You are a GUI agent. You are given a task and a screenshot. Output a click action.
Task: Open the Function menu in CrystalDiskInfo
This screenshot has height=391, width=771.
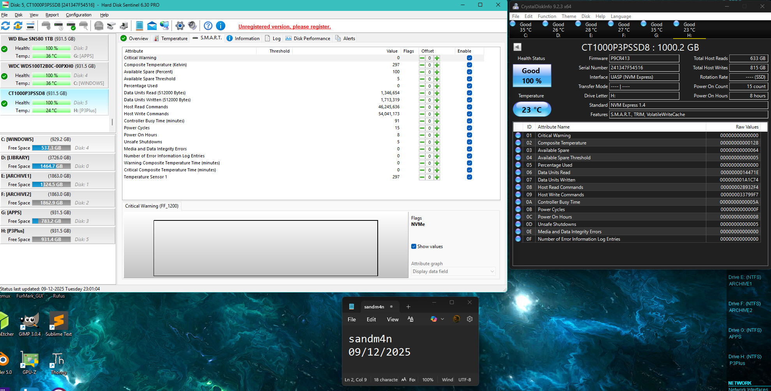tap(546, 16)
